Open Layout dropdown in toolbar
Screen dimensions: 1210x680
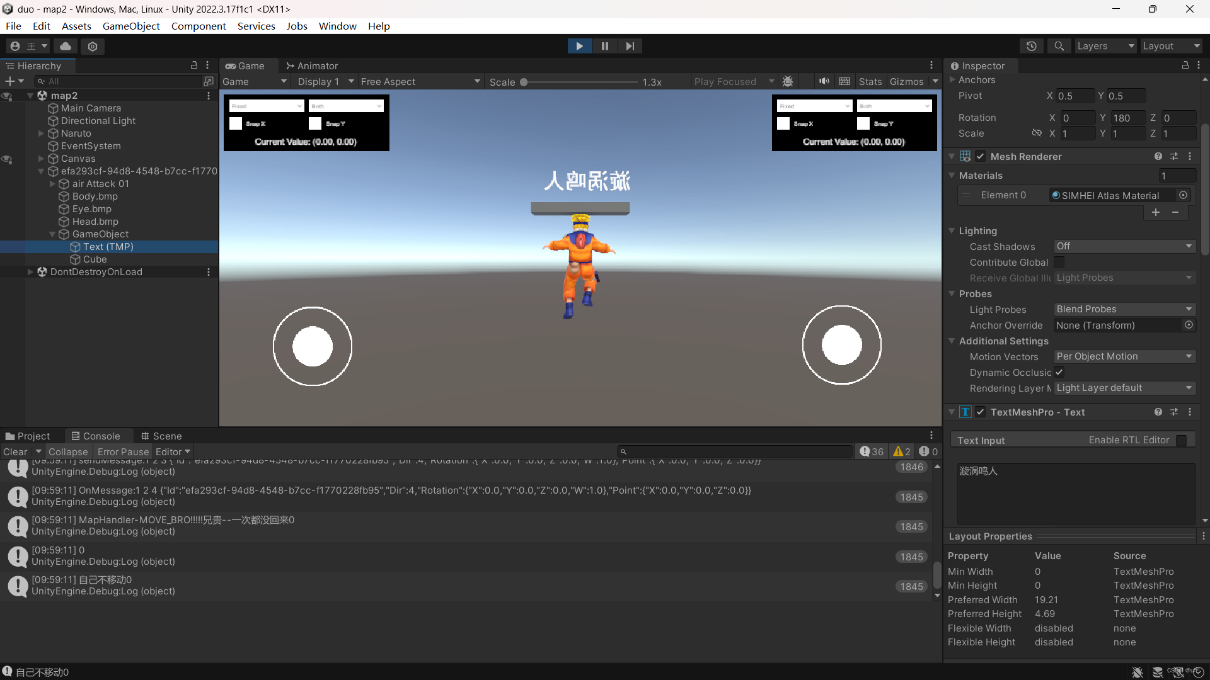(1171, 46)
